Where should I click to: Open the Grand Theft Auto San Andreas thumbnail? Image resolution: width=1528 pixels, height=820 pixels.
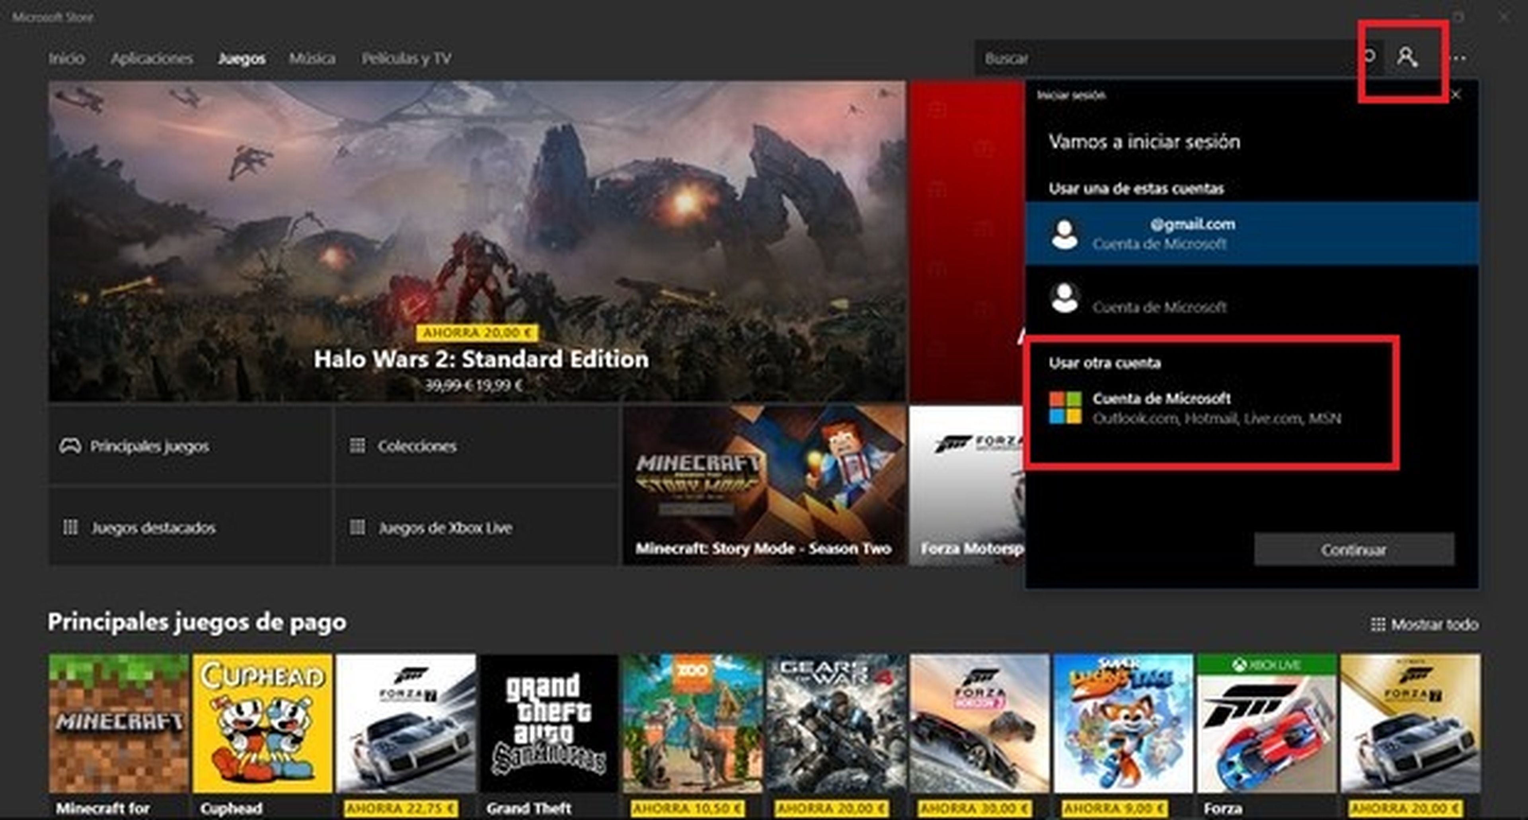[x=549, y=723]
